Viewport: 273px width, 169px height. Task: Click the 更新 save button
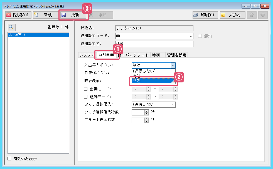[74, 15]
